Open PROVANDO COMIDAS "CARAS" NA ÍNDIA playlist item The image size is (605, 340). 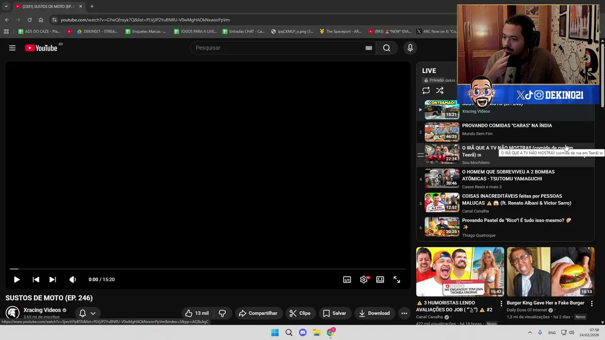[x=507, y=126]
